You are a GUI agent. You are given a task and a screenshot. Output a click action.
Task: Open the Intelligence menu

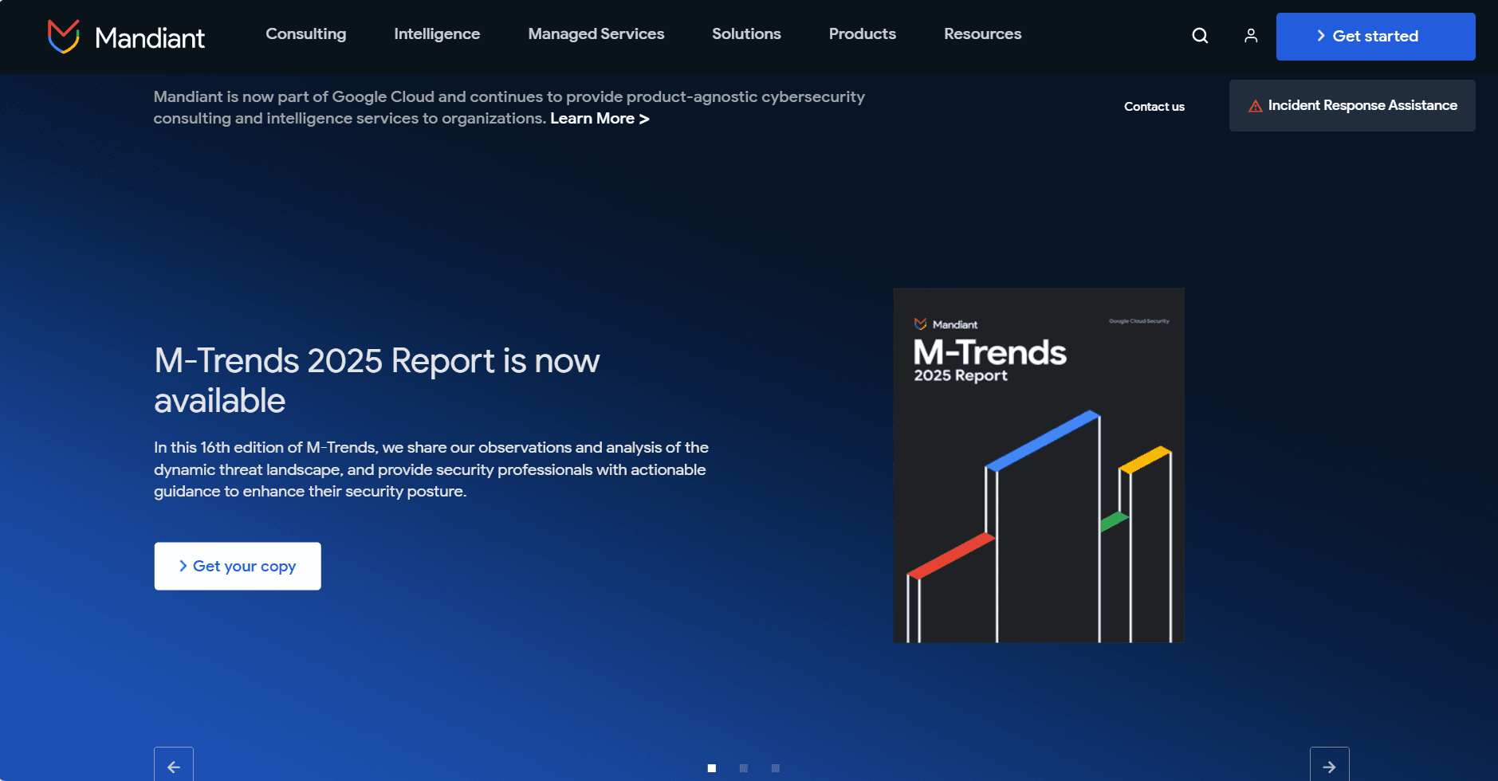click(x=437, y=34)
